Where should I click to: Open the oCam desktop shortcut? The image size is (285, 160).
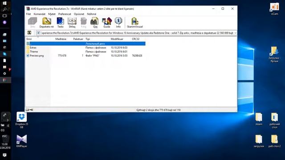pyautogui.click(x=274, y=9)
